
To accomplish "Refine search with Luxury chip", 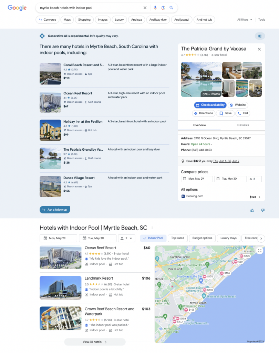I will click(x=119, y=20).
